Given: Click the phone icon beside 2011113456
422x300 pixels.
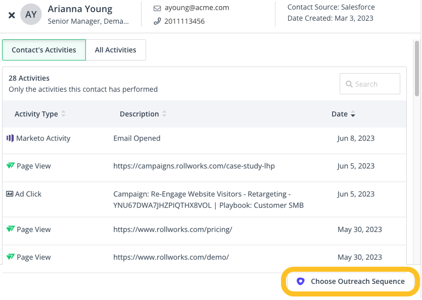Looking at the screenshot, I should pyautogui.click(x=157, y=21).
